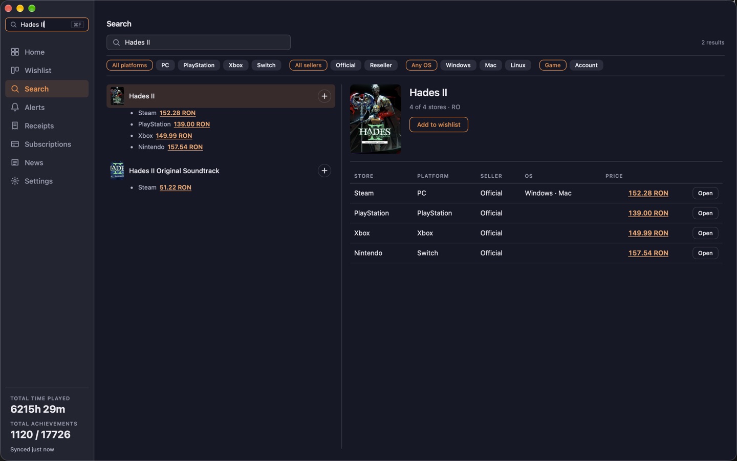
Task: Filter results by Windows OS
Action: (x=458, y=65)
